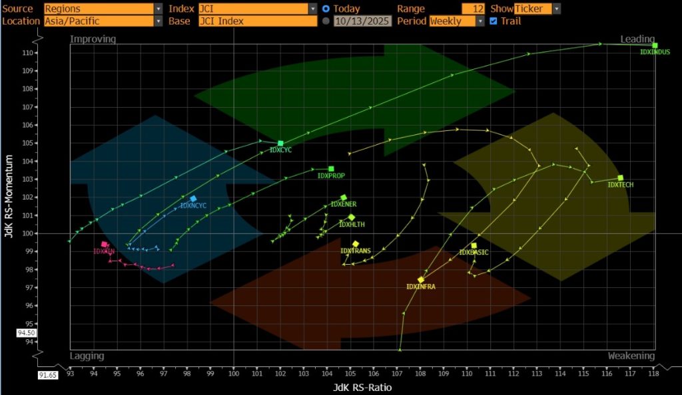
Task: Click the IDXBASIC ticker label
Action: (x=474, y=253)
